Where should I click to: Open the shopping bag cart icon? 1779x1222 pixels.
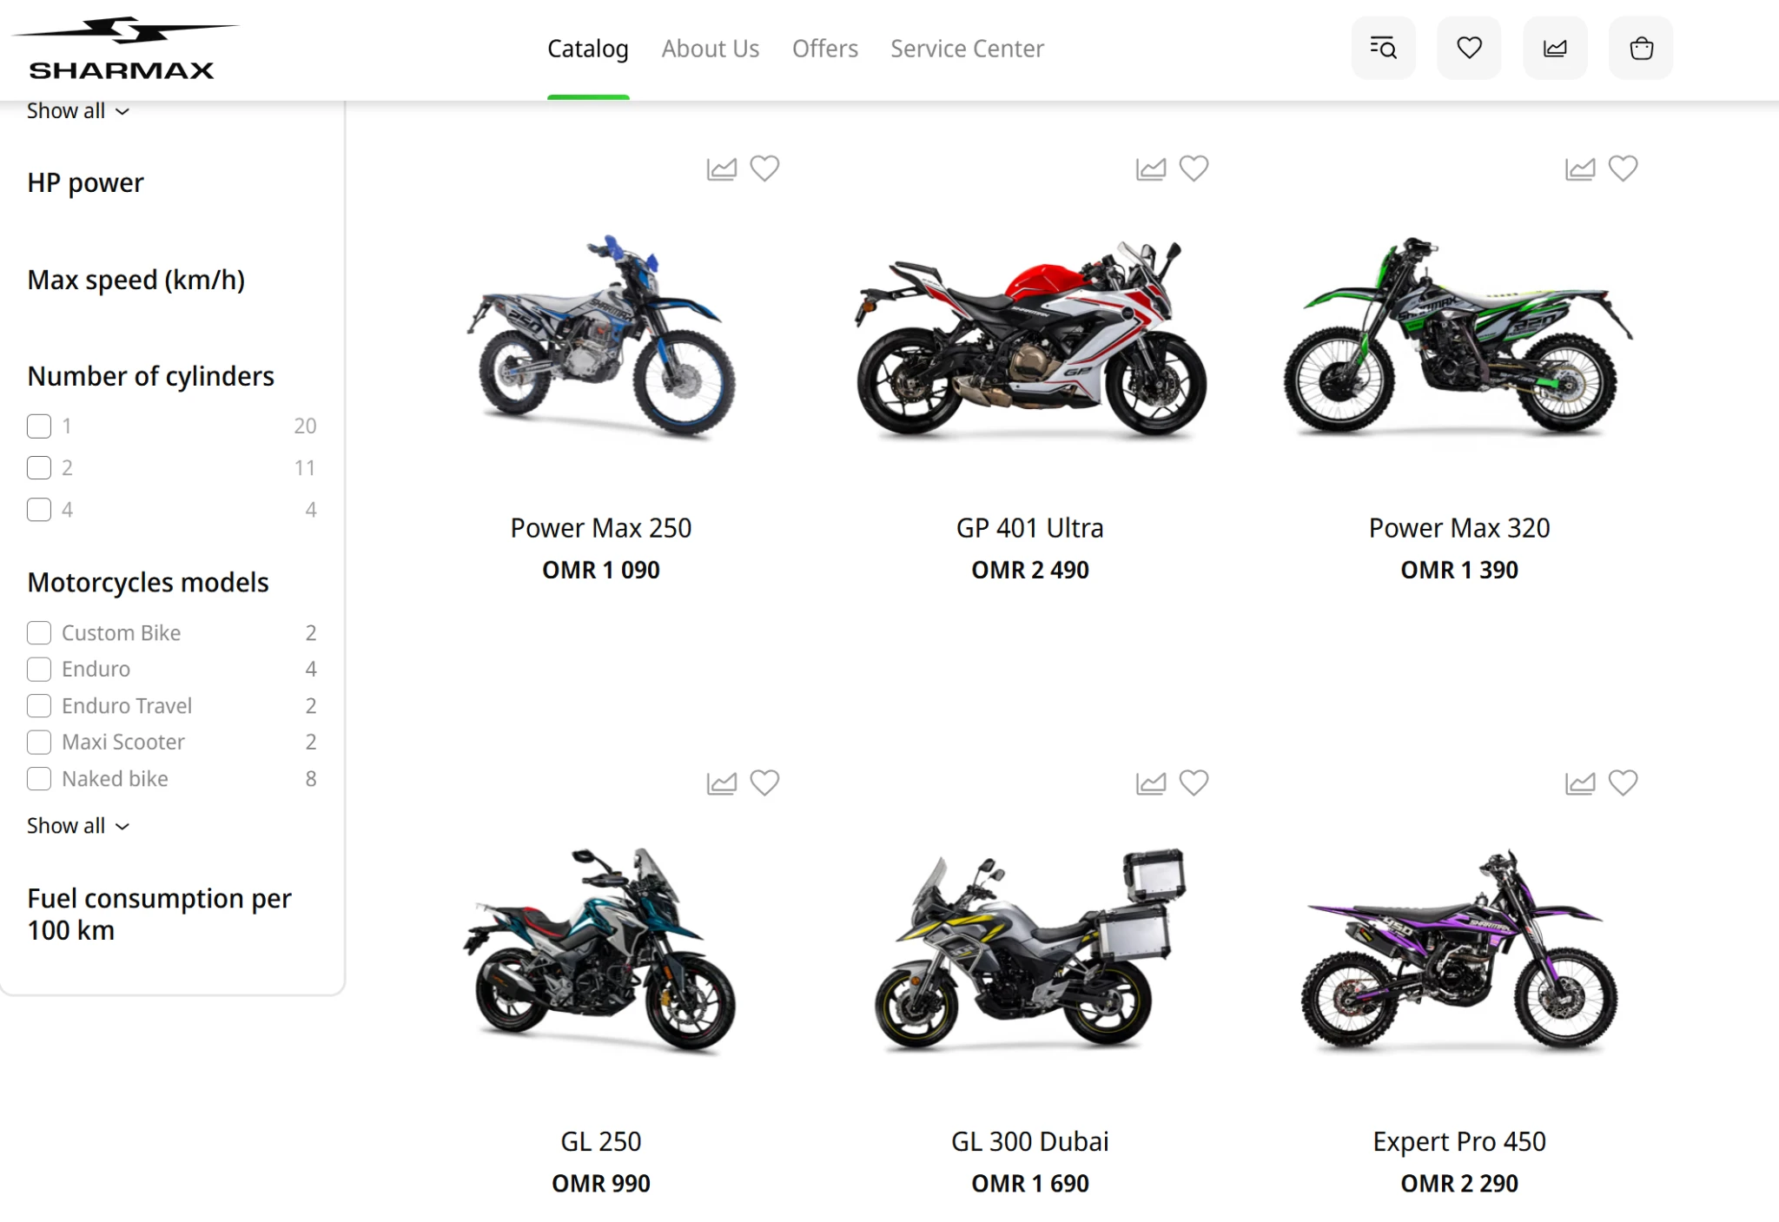coord(1641,48)
